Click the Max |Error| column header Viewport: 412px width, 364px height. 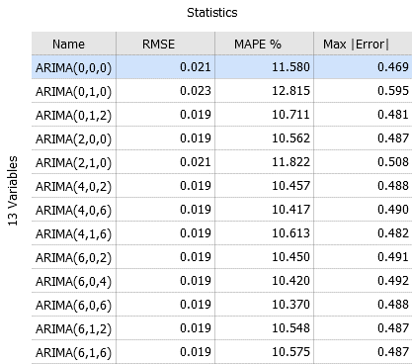click(363, 44)
